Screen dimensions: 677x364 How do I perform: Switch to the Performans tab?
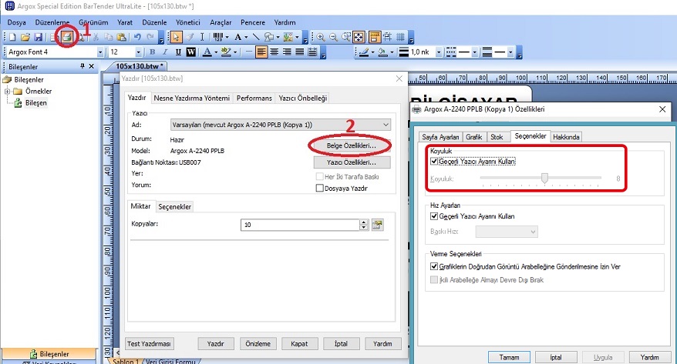(x=254, y=99)
